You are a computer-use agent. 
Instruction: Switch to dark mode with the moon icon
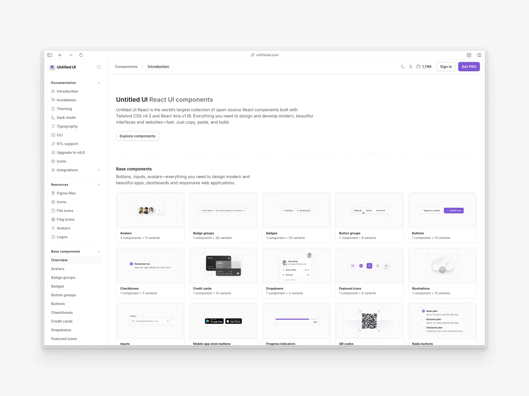(403, 67)
